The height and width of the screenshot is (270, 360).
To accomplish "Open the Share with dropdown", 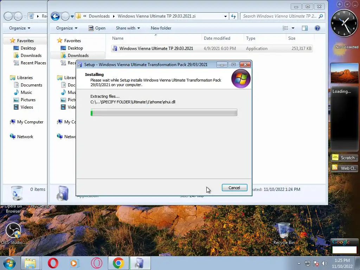I will 128,28.
